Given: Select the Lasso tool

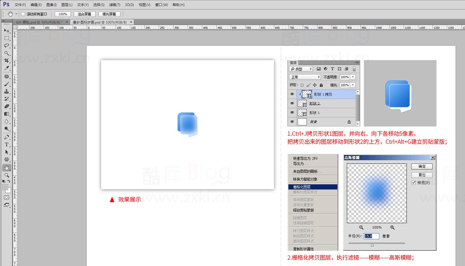Looking at the screenshot, I should tap(7, 46).
